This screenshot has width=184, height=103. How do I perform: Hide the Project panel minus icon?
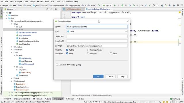60,9
